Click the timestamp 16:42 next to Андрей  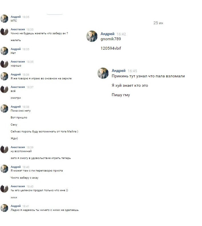(121, 34)
